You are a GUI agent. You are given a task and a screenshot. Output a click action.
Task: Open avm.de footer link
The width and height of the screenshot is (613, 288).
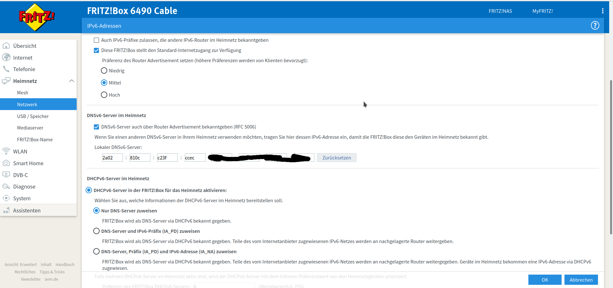pyautogui.click(x=51, y=279)
